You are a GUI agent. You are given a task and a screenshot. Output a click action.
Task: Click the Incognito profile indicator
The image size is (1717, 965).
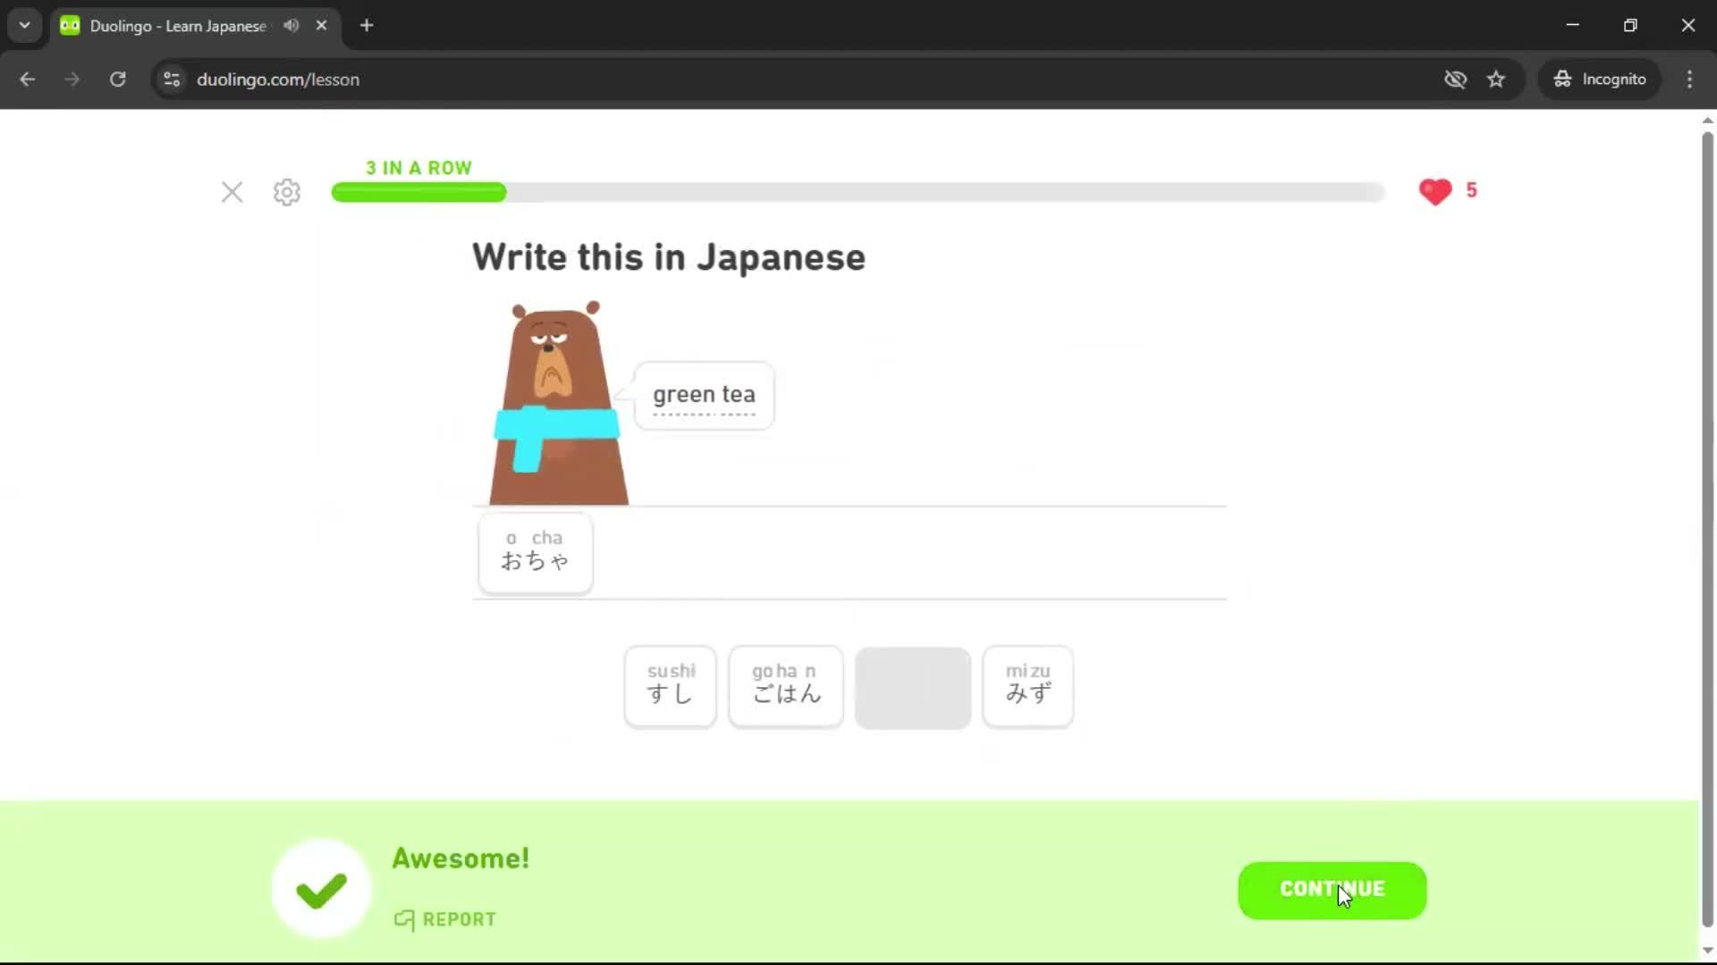[1598, 80]
